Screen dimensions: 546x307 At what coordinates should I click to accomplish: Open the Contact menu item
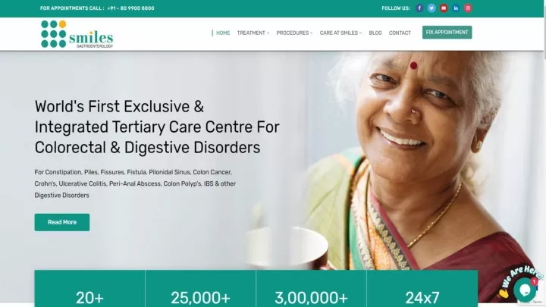pyautogui.click(x=400, y=33)
